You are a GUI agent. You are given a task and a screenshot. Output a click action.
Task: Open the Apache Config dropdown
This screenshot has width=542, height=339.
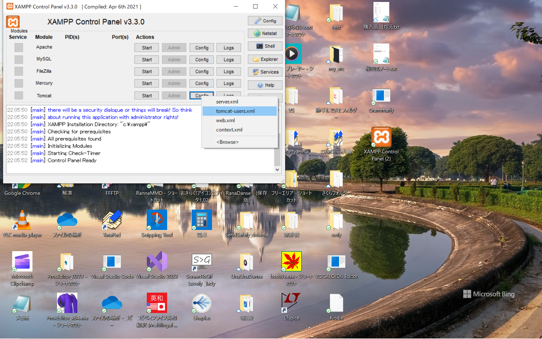[x=202, y=48]
